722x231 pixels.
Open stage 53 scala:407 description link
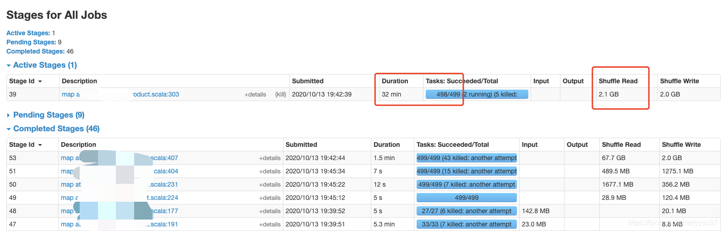(x=119, y=158)
